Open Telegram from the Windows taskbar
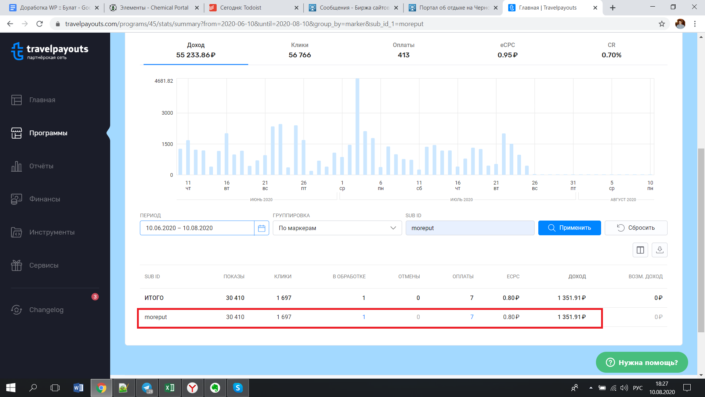Image resolution: width=705 pixels, height=397 pixels. coord(147,388)
